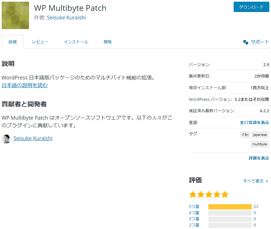Click active installs value 1百万以上
Viewport: 271px width, 229px height.
pos(260,88)
